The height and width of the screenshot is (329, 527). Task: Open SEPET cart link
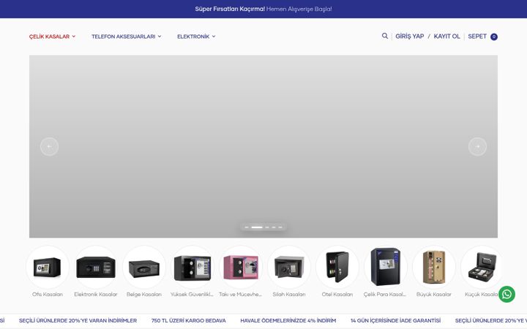(477, 37)
